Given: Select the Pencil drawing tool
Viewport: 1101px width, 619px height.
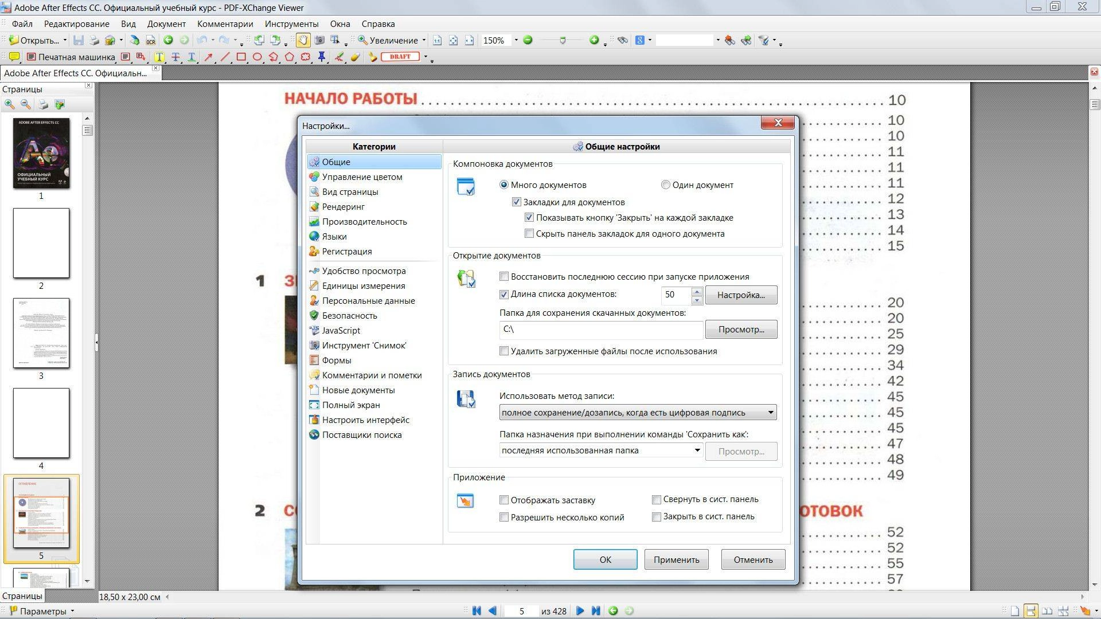Looking at the screenshot, I should 339,57.
